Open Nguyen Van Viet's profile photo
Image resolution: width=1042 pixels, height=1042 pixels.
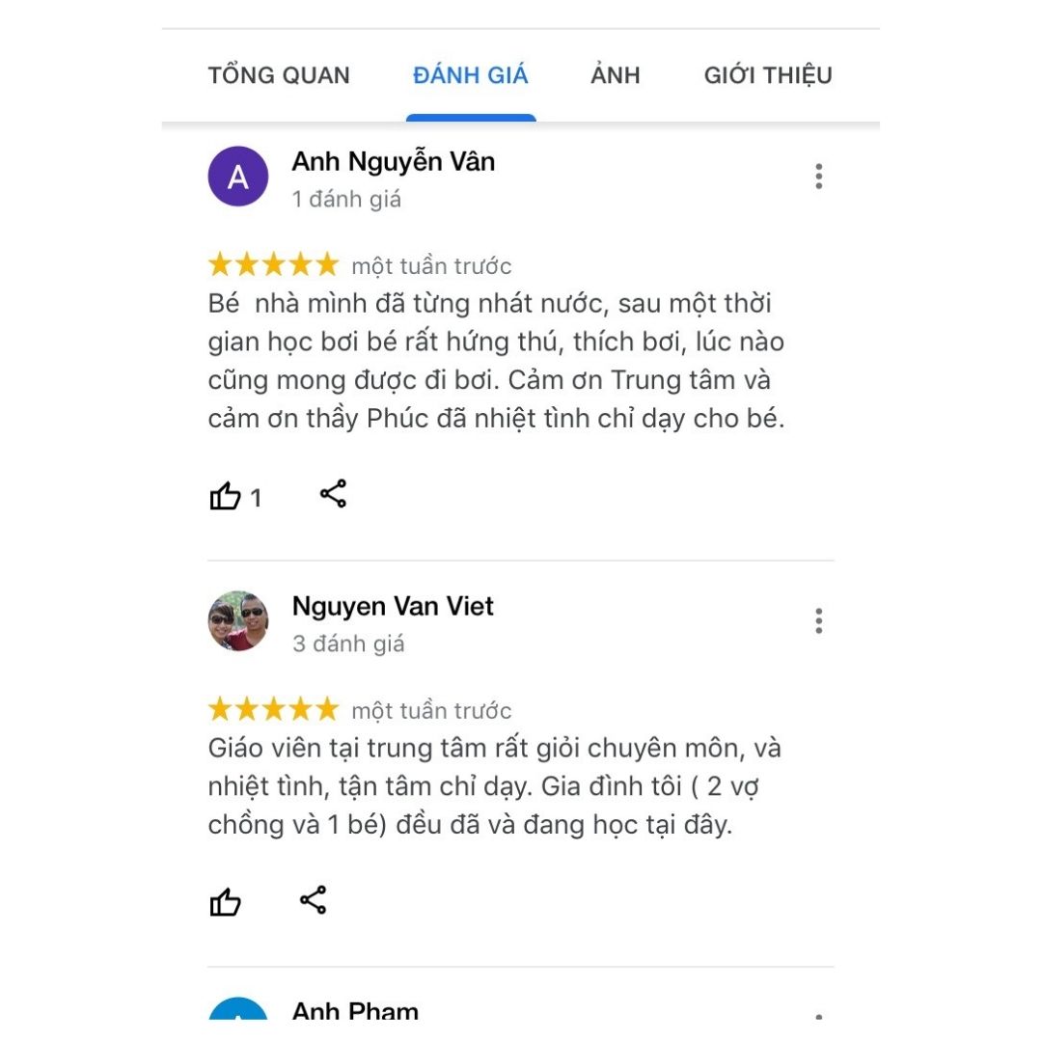(238, 620)
